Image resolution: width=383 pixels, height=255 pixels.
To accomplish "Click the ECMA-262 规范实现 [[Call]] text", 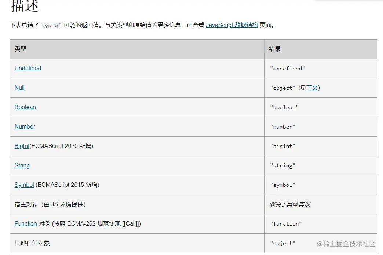I will tap(104, 224).
